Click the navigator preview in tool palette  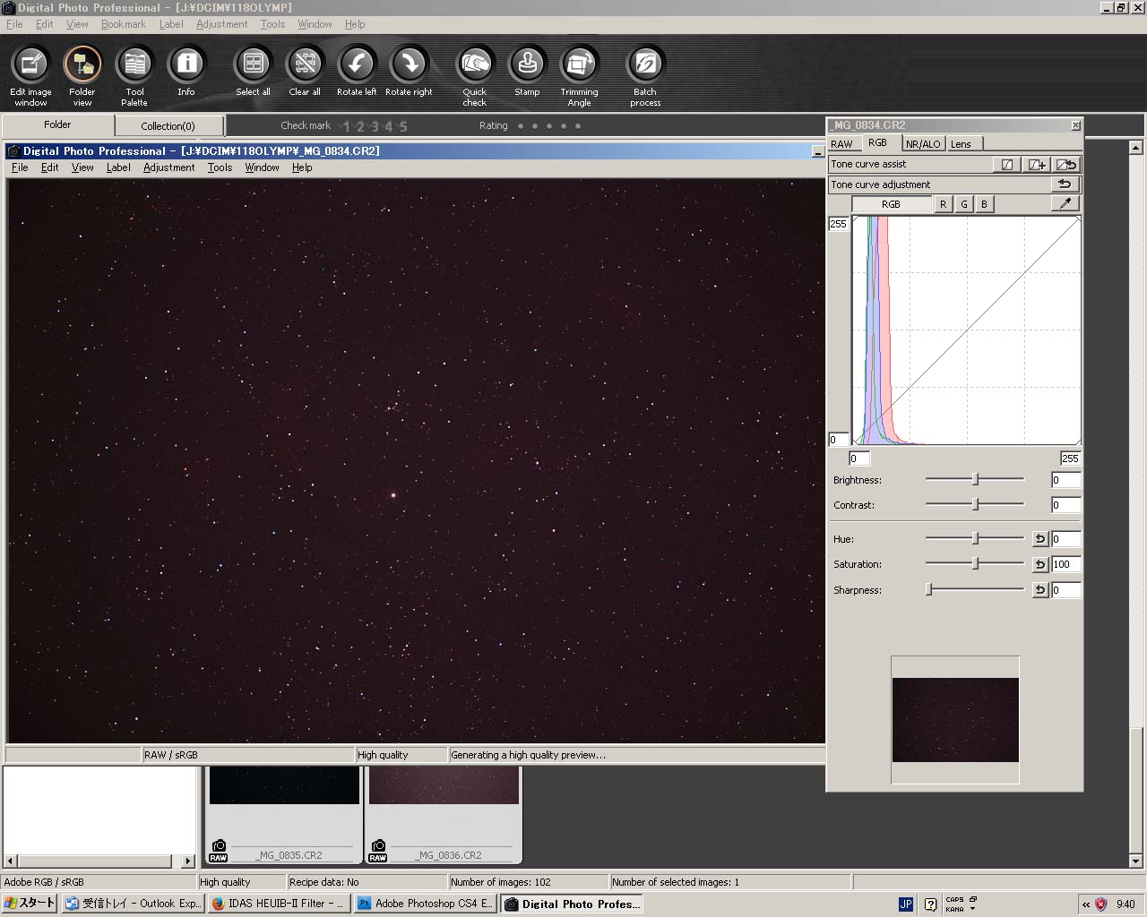click(955, 720)
